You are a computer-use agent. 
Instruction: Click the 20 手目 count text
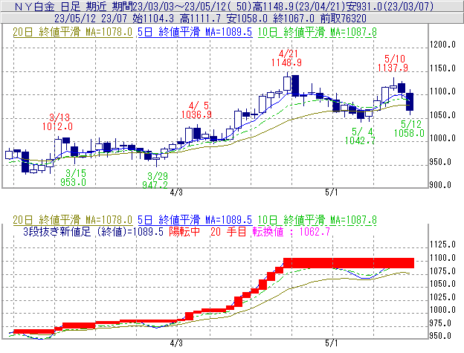click(x=228, y=231)
